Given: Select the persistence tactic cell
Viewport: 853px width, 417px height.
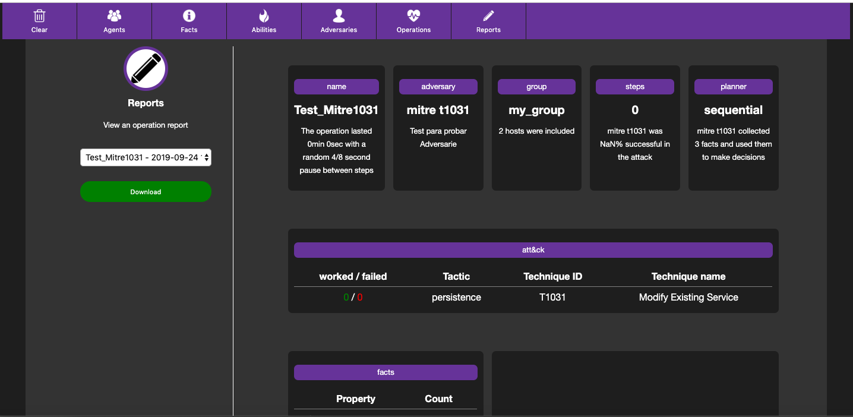Looking at the screenshot, I should point(456,298).
